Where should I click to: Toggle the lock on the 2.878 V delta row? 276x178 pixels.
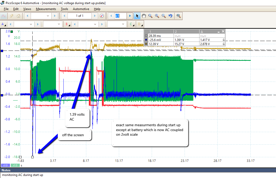pyautogui.click(x=224, y=44)
